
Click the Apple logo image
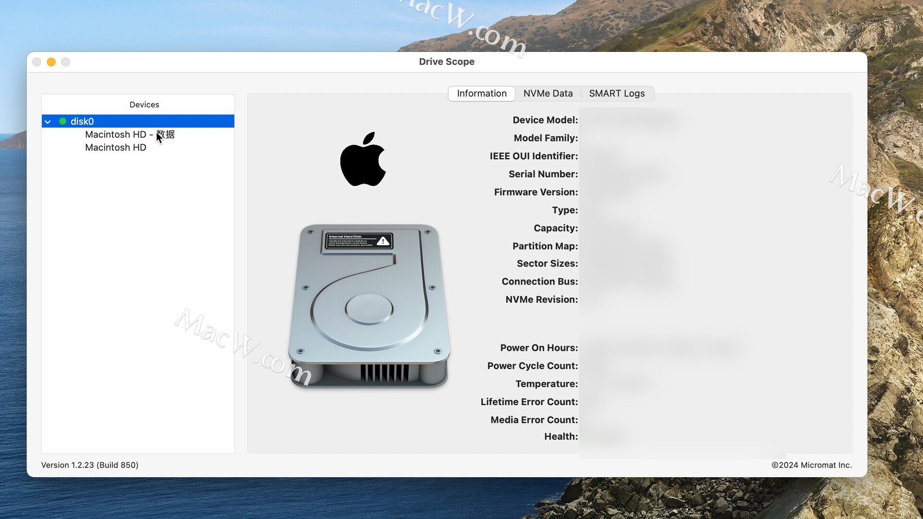click(x=363, y=159)
